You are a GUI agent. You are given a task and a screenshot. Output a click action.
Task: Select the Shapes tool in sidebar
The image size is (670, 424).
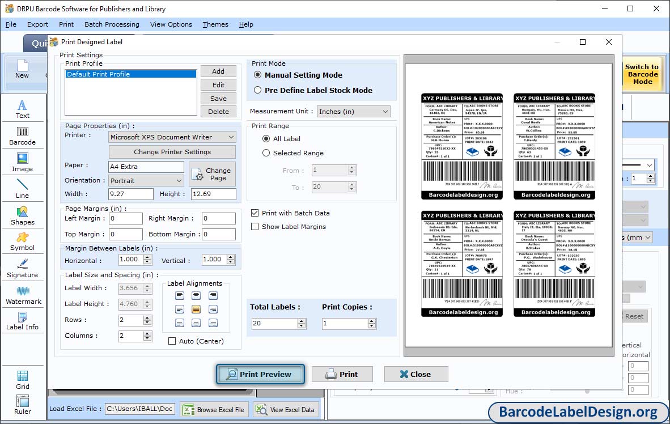pyautogui.click(x=22, y=216)
